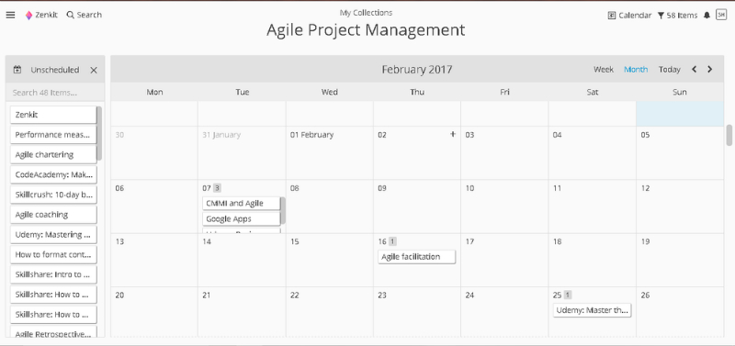This screenshot has height=346, width=735.
Task: Click the Unscheduled calendar icon
Action: 17,70
